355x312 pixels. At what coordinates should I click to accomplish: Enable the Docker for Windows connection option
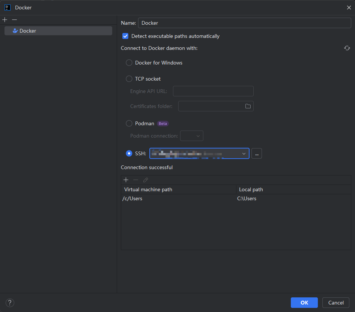[129, 63]
